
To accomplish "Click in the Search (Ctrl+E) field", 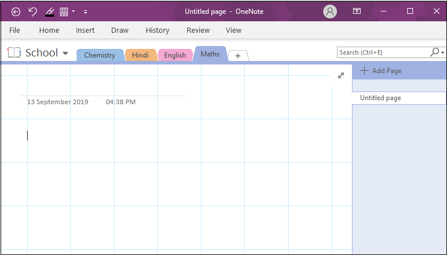I will [384, 52].
